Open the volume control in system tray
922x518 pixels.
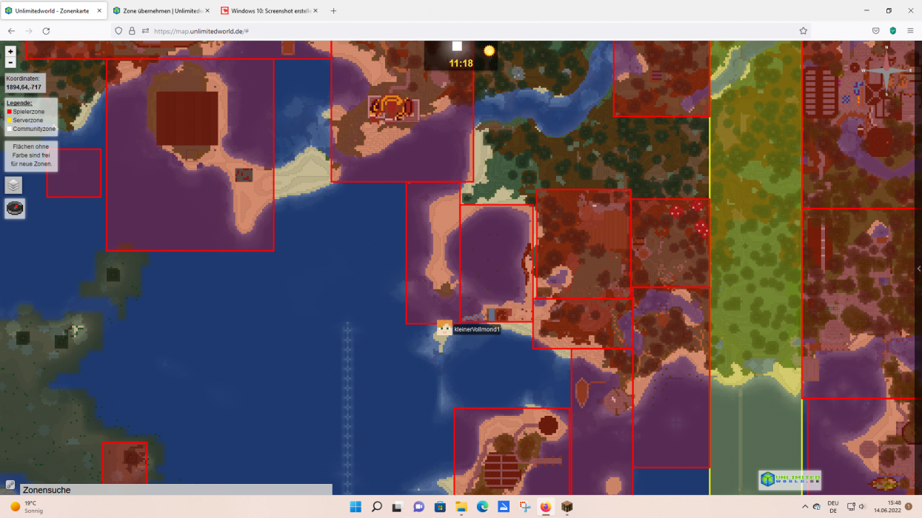tap(862, 507)
